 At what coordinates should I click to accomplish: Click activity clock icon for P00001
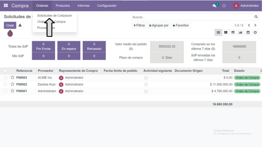(146, 91)
